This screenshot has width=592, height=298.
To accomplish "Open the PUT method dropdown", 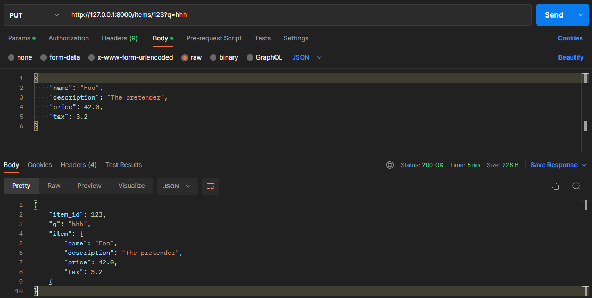I will point(35,15).
